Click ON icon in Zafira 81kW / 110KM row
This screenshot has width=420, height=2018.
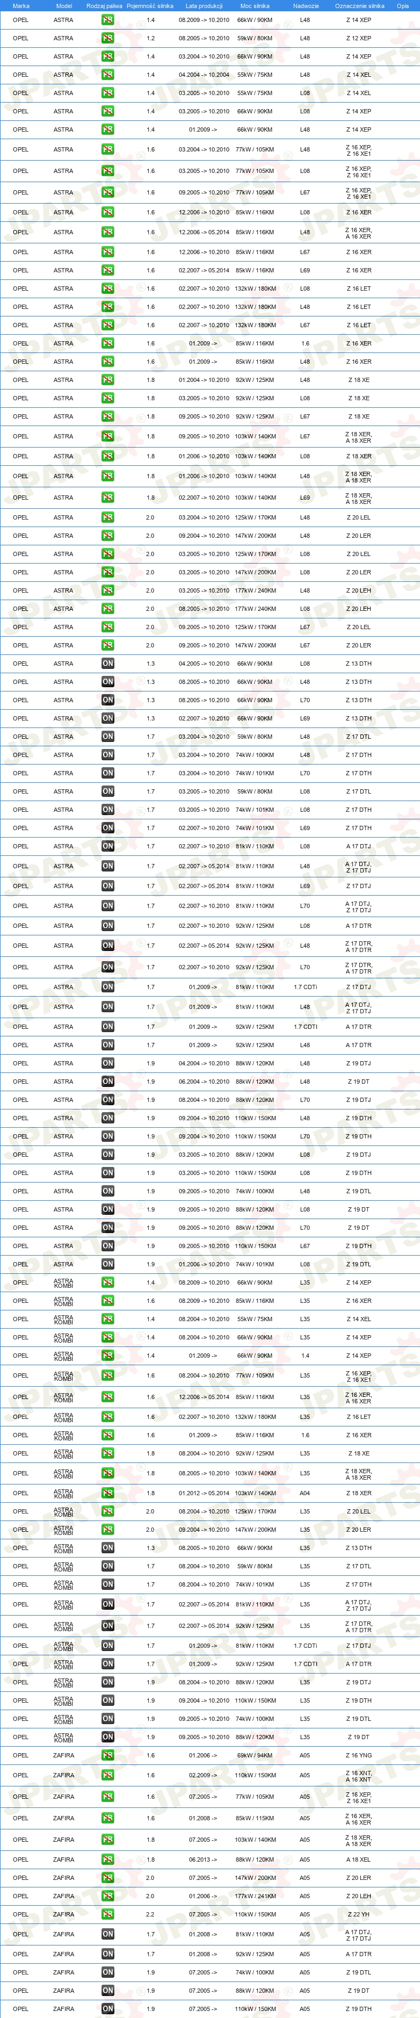click(107, 1934)
